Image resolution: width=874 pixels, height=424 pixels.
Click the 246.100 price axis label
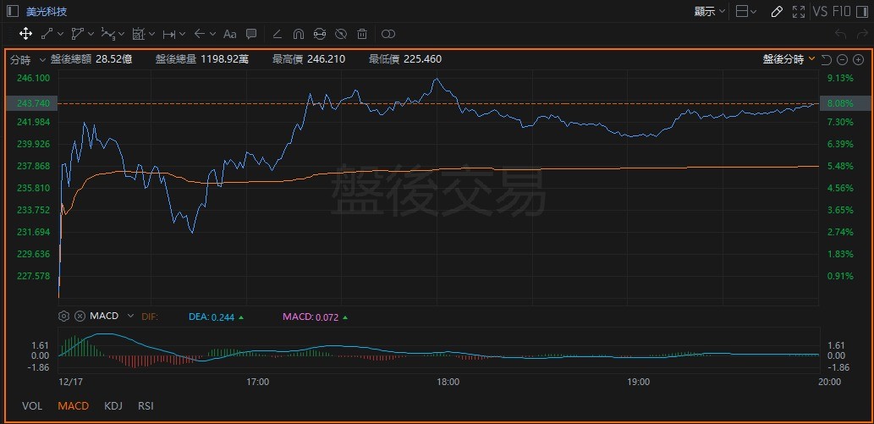click(34, 78)
